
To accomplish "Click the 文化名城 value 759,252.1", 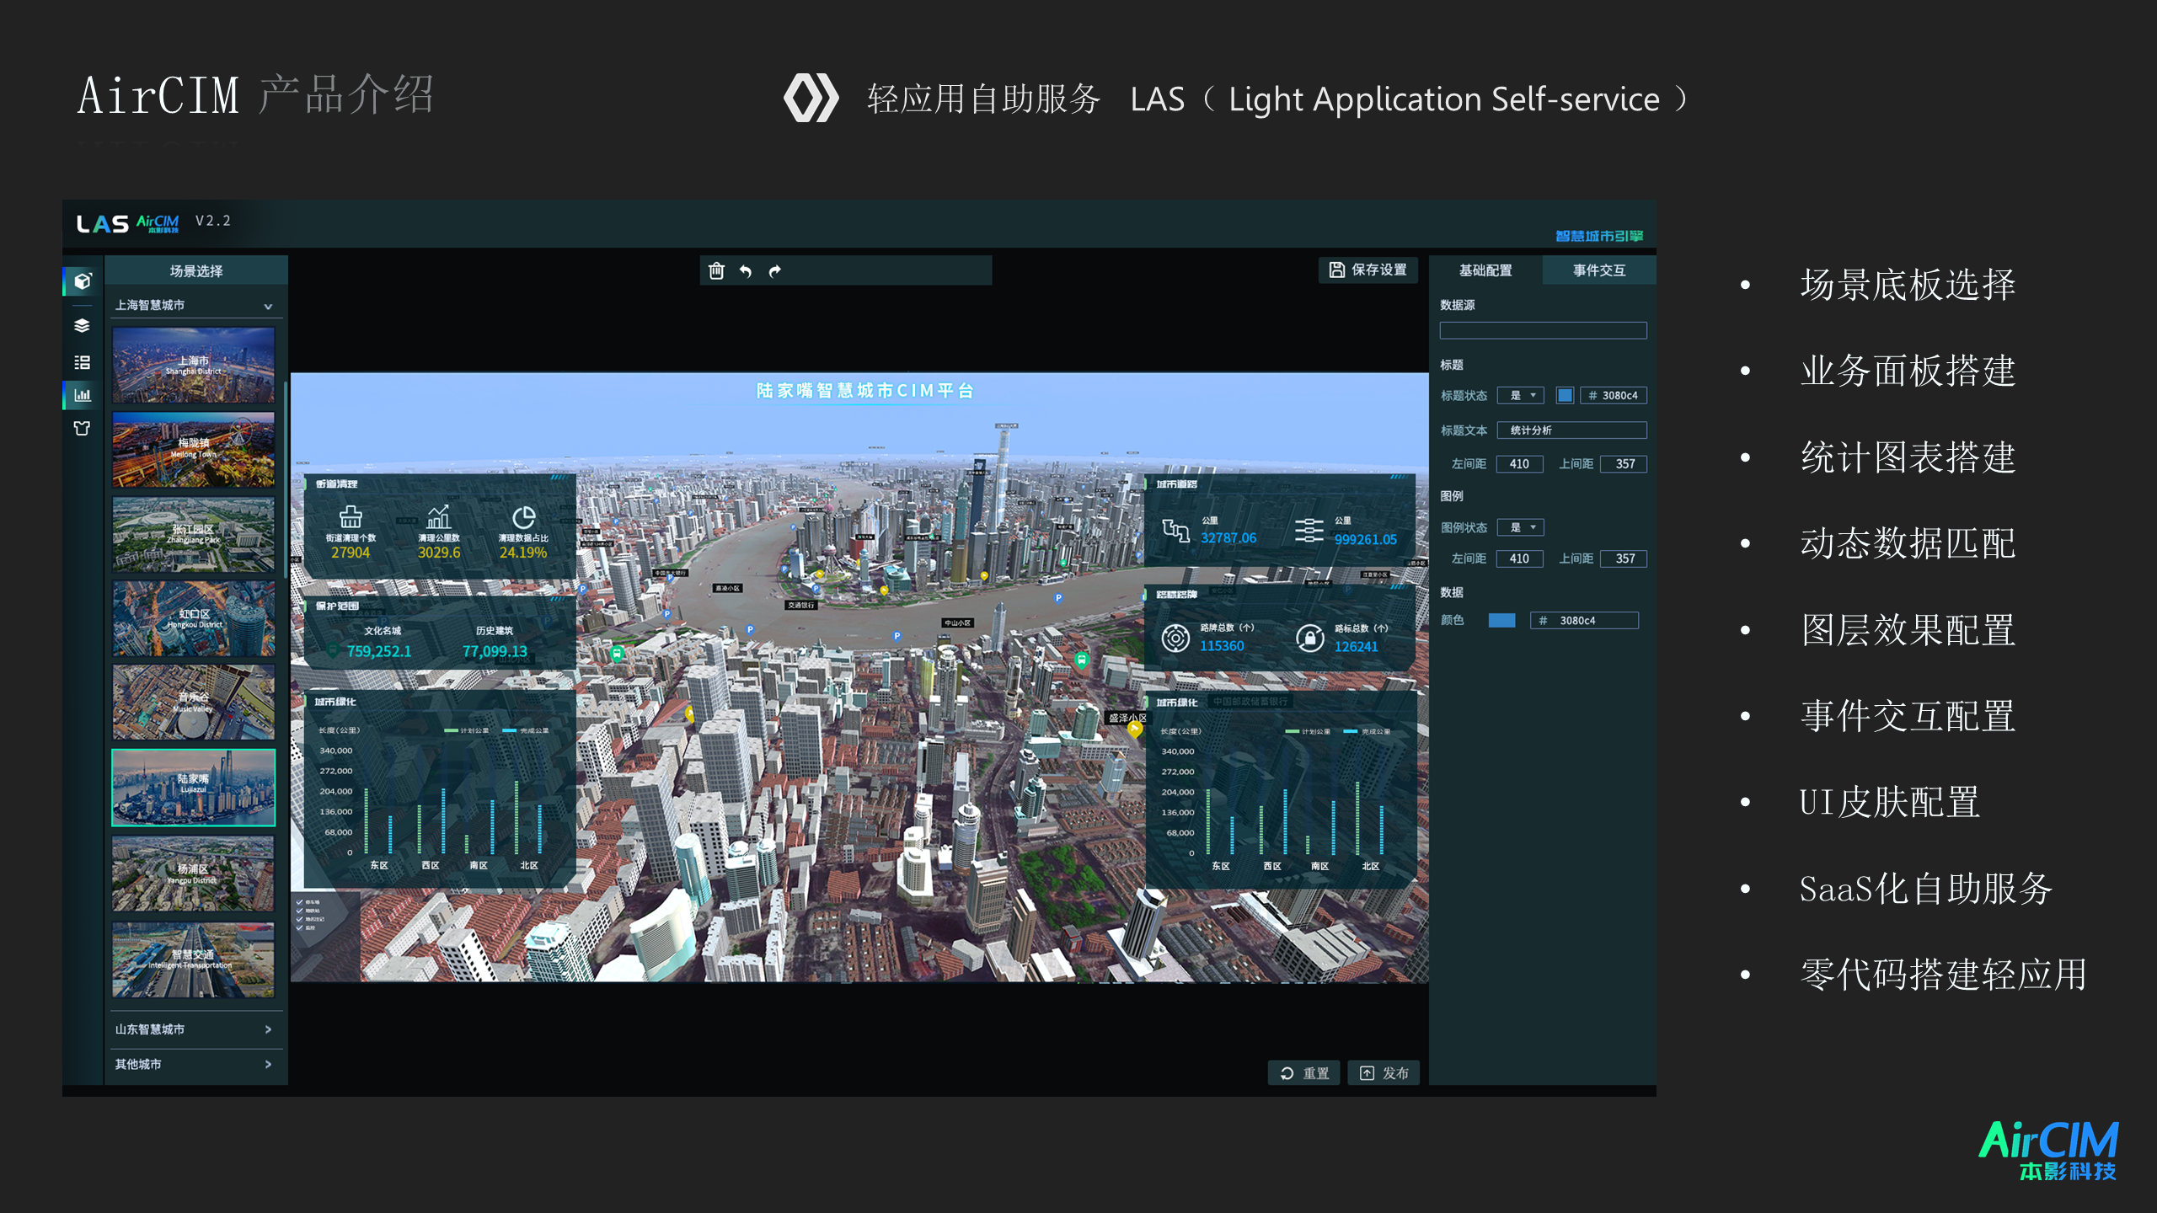I will tap(379, 651).
